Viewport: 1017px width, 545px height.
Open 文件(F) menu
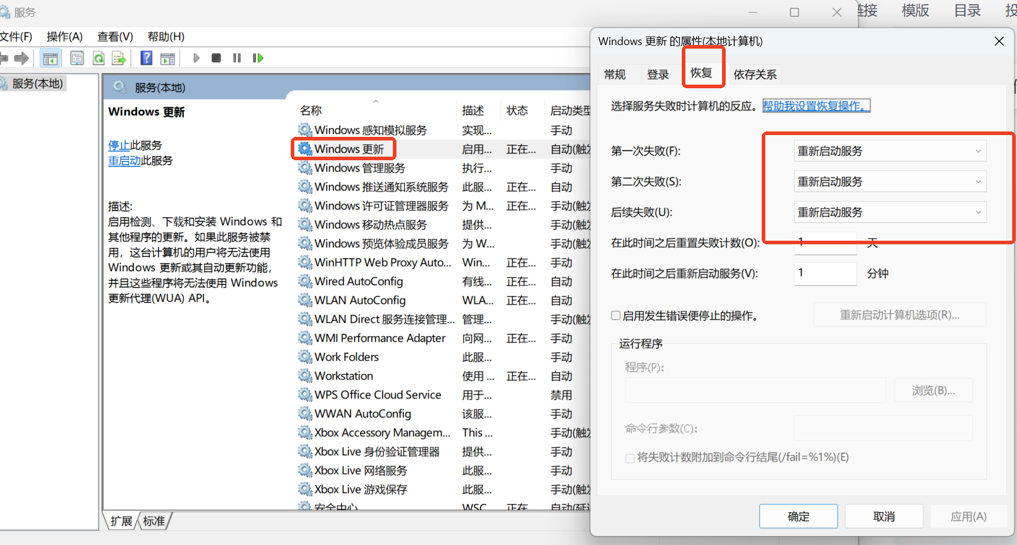(16, 37)
